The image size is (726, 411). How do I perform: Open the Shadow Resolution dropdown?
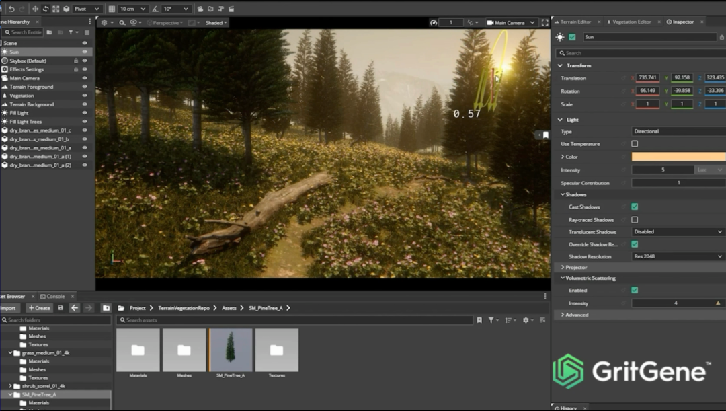[678, 256]
